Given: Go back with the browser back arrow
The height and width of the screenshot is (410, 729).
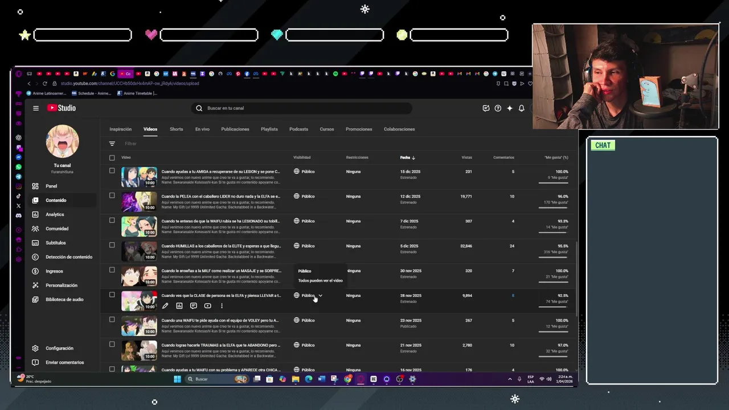Looking at the screenshot, I should 29,84.
